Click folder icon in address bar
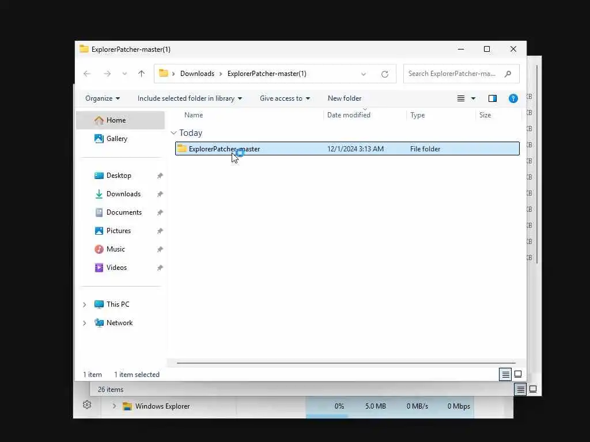This screenshot has height=442, width=590. pos(163,73)
